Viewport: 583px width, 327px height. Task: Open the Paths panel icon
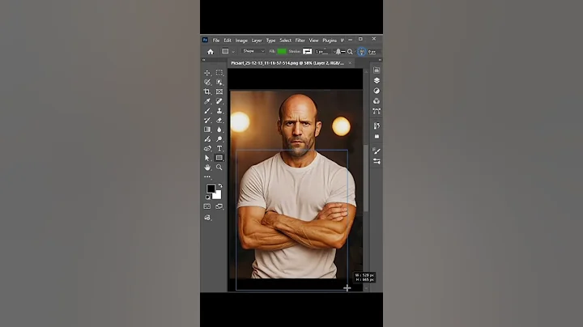(377, 111)
